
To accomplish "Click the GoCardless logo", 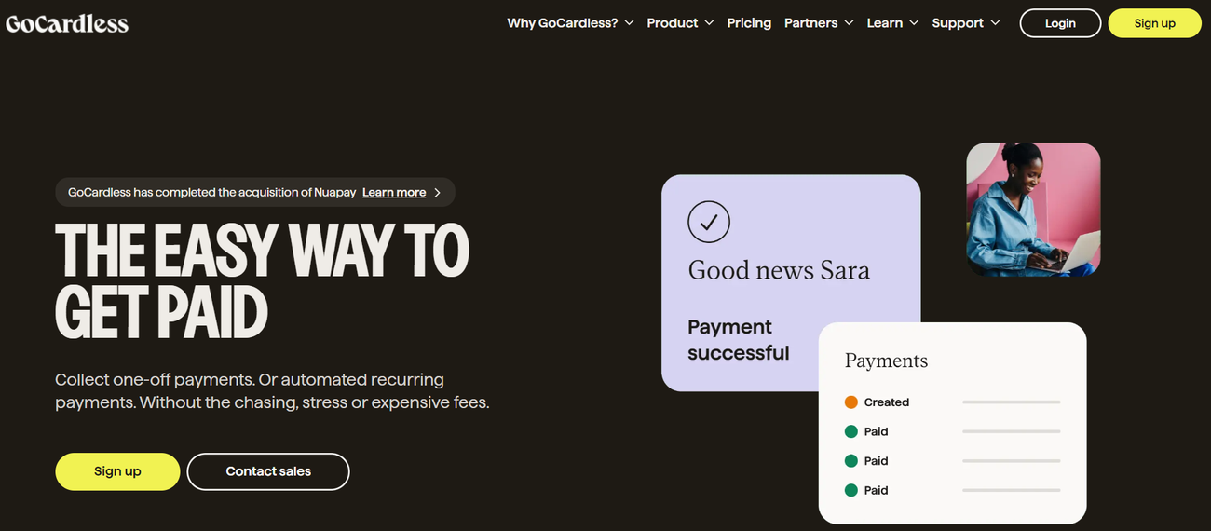I will 67,23.
